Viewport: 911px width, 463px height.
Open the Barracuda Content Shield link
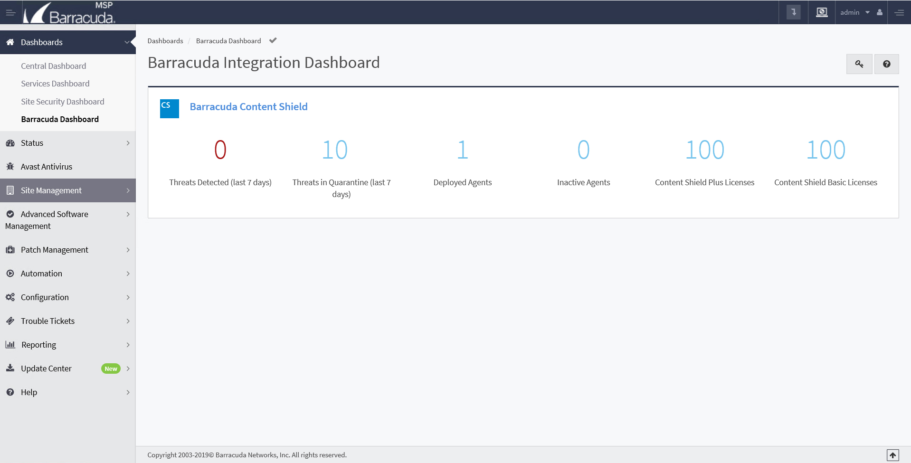249,107
